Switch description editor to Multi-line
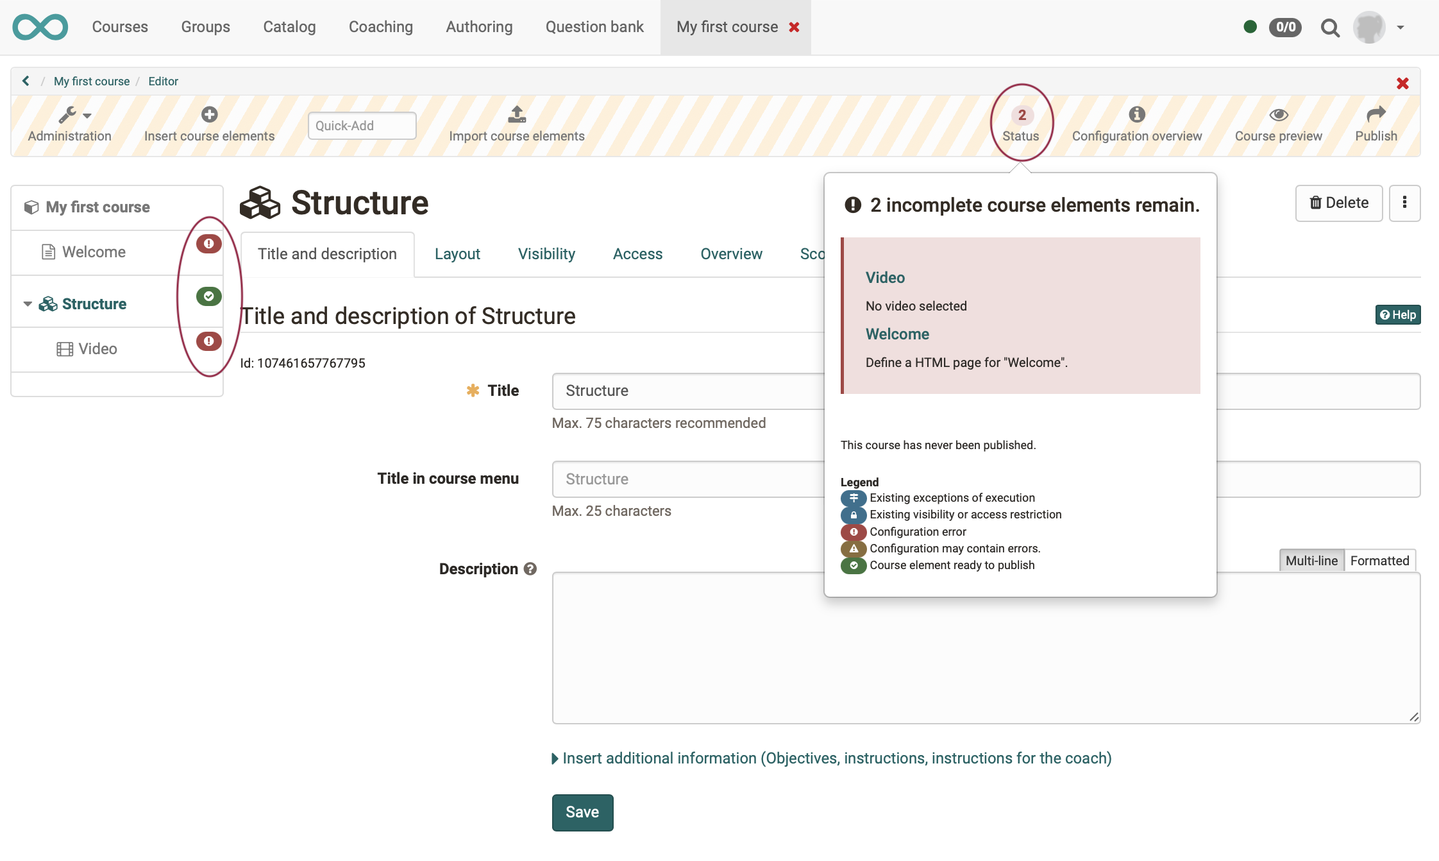The height and width of the screenshot is (861, 1439). point(1311,561)
